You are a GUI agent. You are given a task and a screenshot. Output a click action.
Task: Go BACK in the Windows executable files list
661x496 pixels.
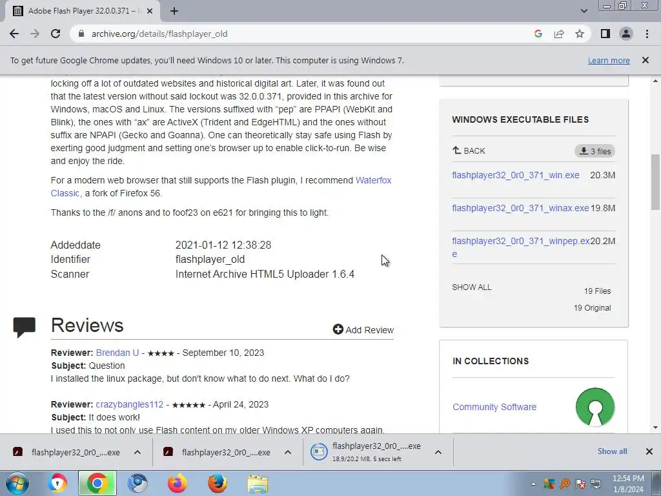point(469,150)
